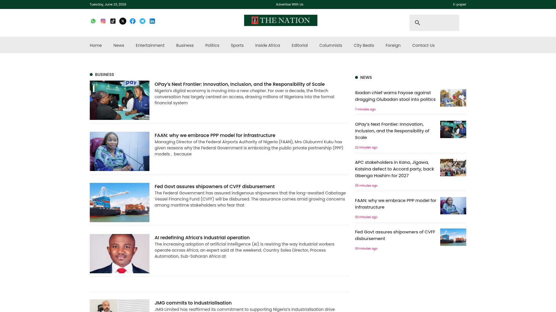Viewport: 556px width, 312px height.
Task: Select Business in the navigation bar
Action: 185,45
